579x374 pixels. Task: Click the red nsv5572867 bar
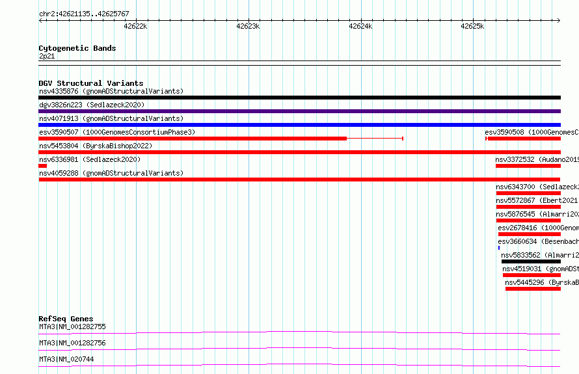[x=528, y=207]
